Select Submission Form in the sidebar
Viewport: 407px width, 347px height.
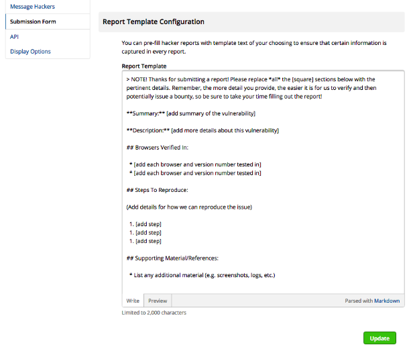coord(33,21)
